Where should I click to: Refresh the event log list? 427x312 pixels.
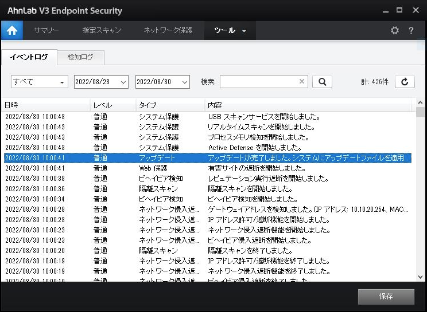coord(405,82)
